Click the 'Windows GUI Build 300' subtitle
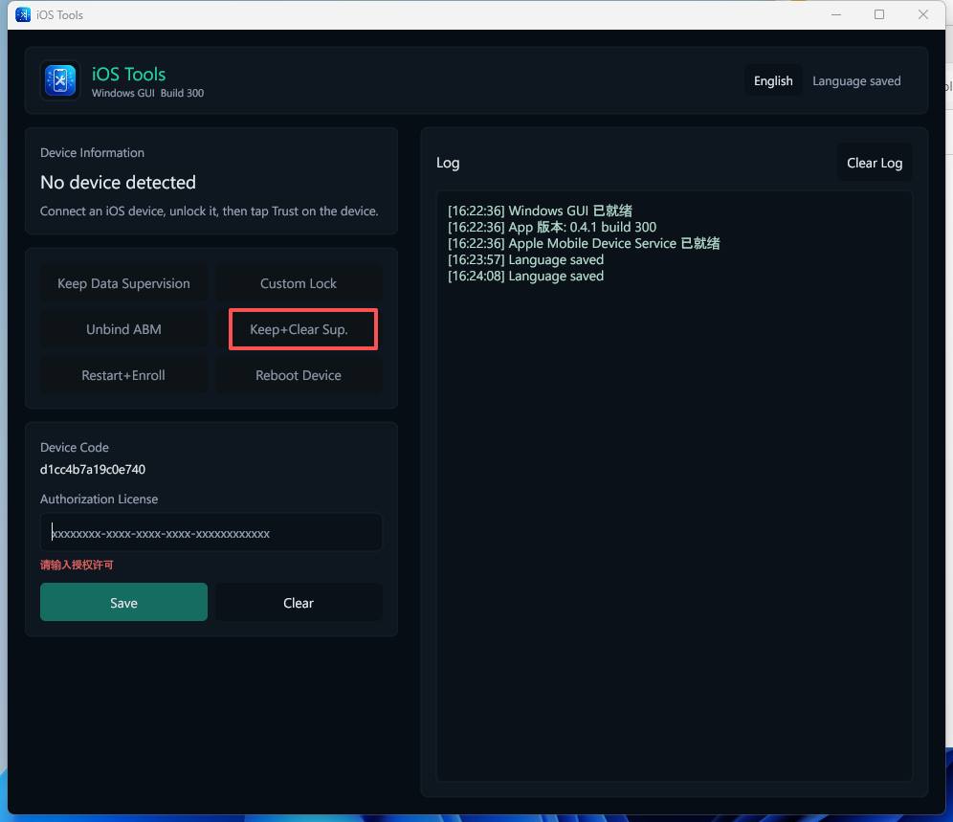 [147, 93]
